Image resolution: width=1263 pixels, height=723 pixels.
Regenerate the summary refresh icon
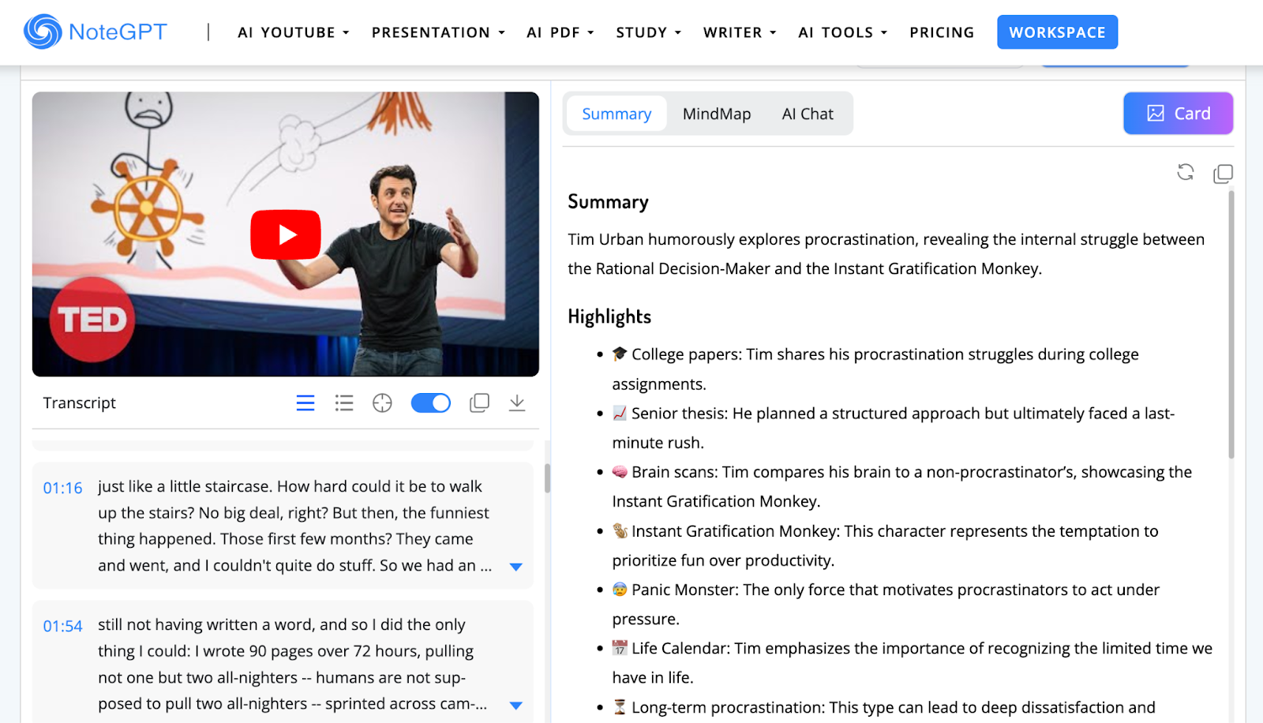1186,172
